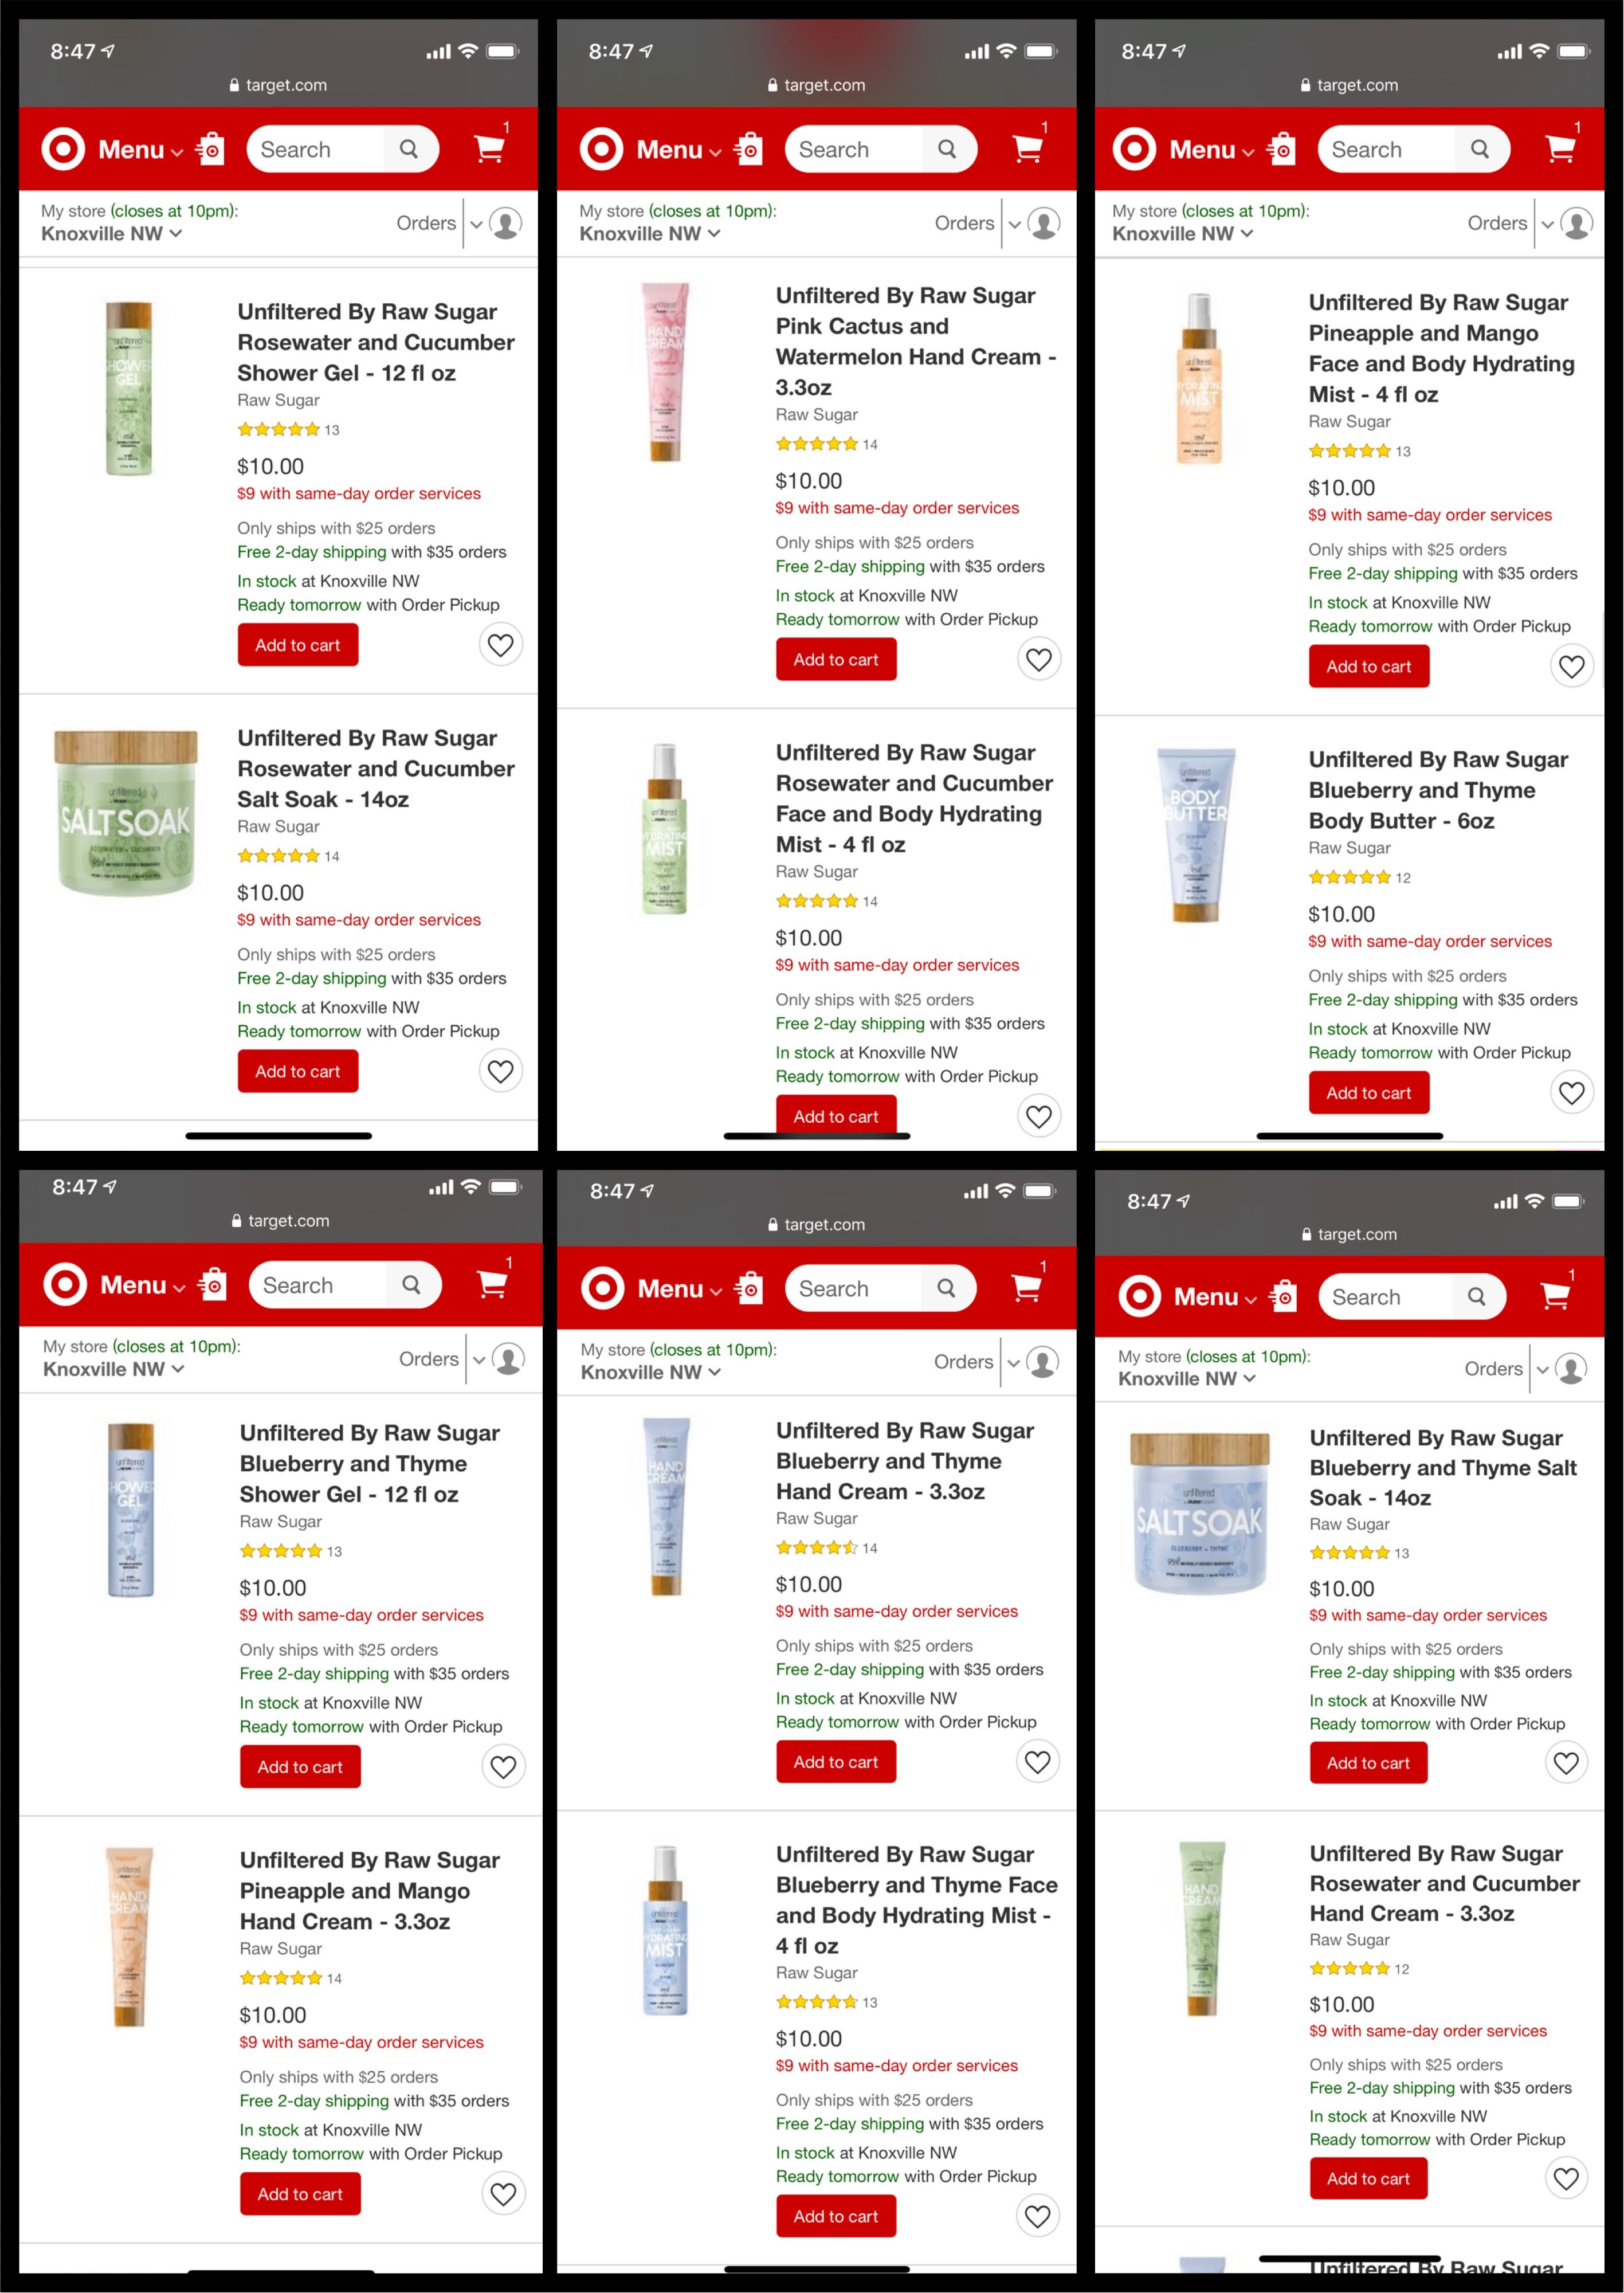This screenshot has height=2293, width=1624.
Task: Add Rosewater and Cucumber Salt Soak to cart
Action: [x=298, y=1071]
